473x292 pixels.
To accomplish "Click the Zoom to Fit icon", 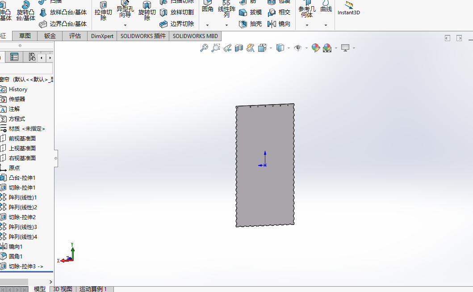I will (204, 48).
